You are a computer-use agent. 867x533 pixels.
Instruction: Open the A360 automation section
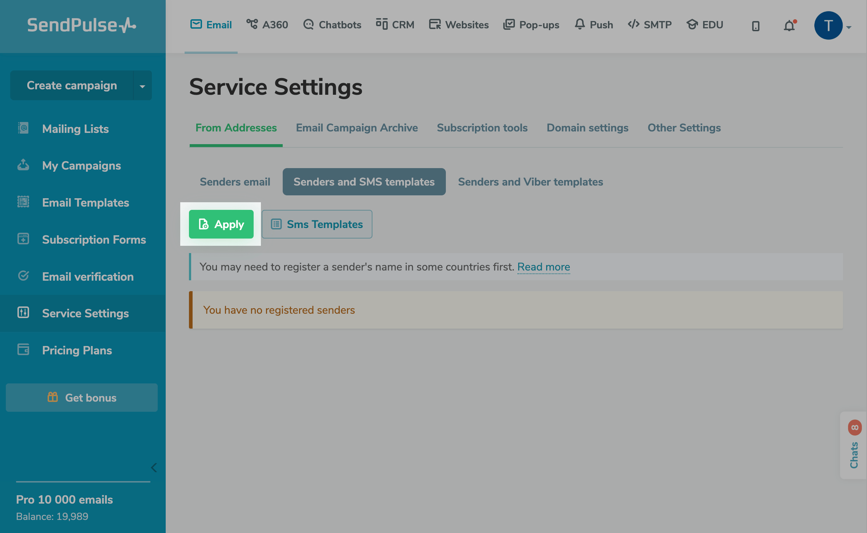pyautogui.click(x=267, y=25)
